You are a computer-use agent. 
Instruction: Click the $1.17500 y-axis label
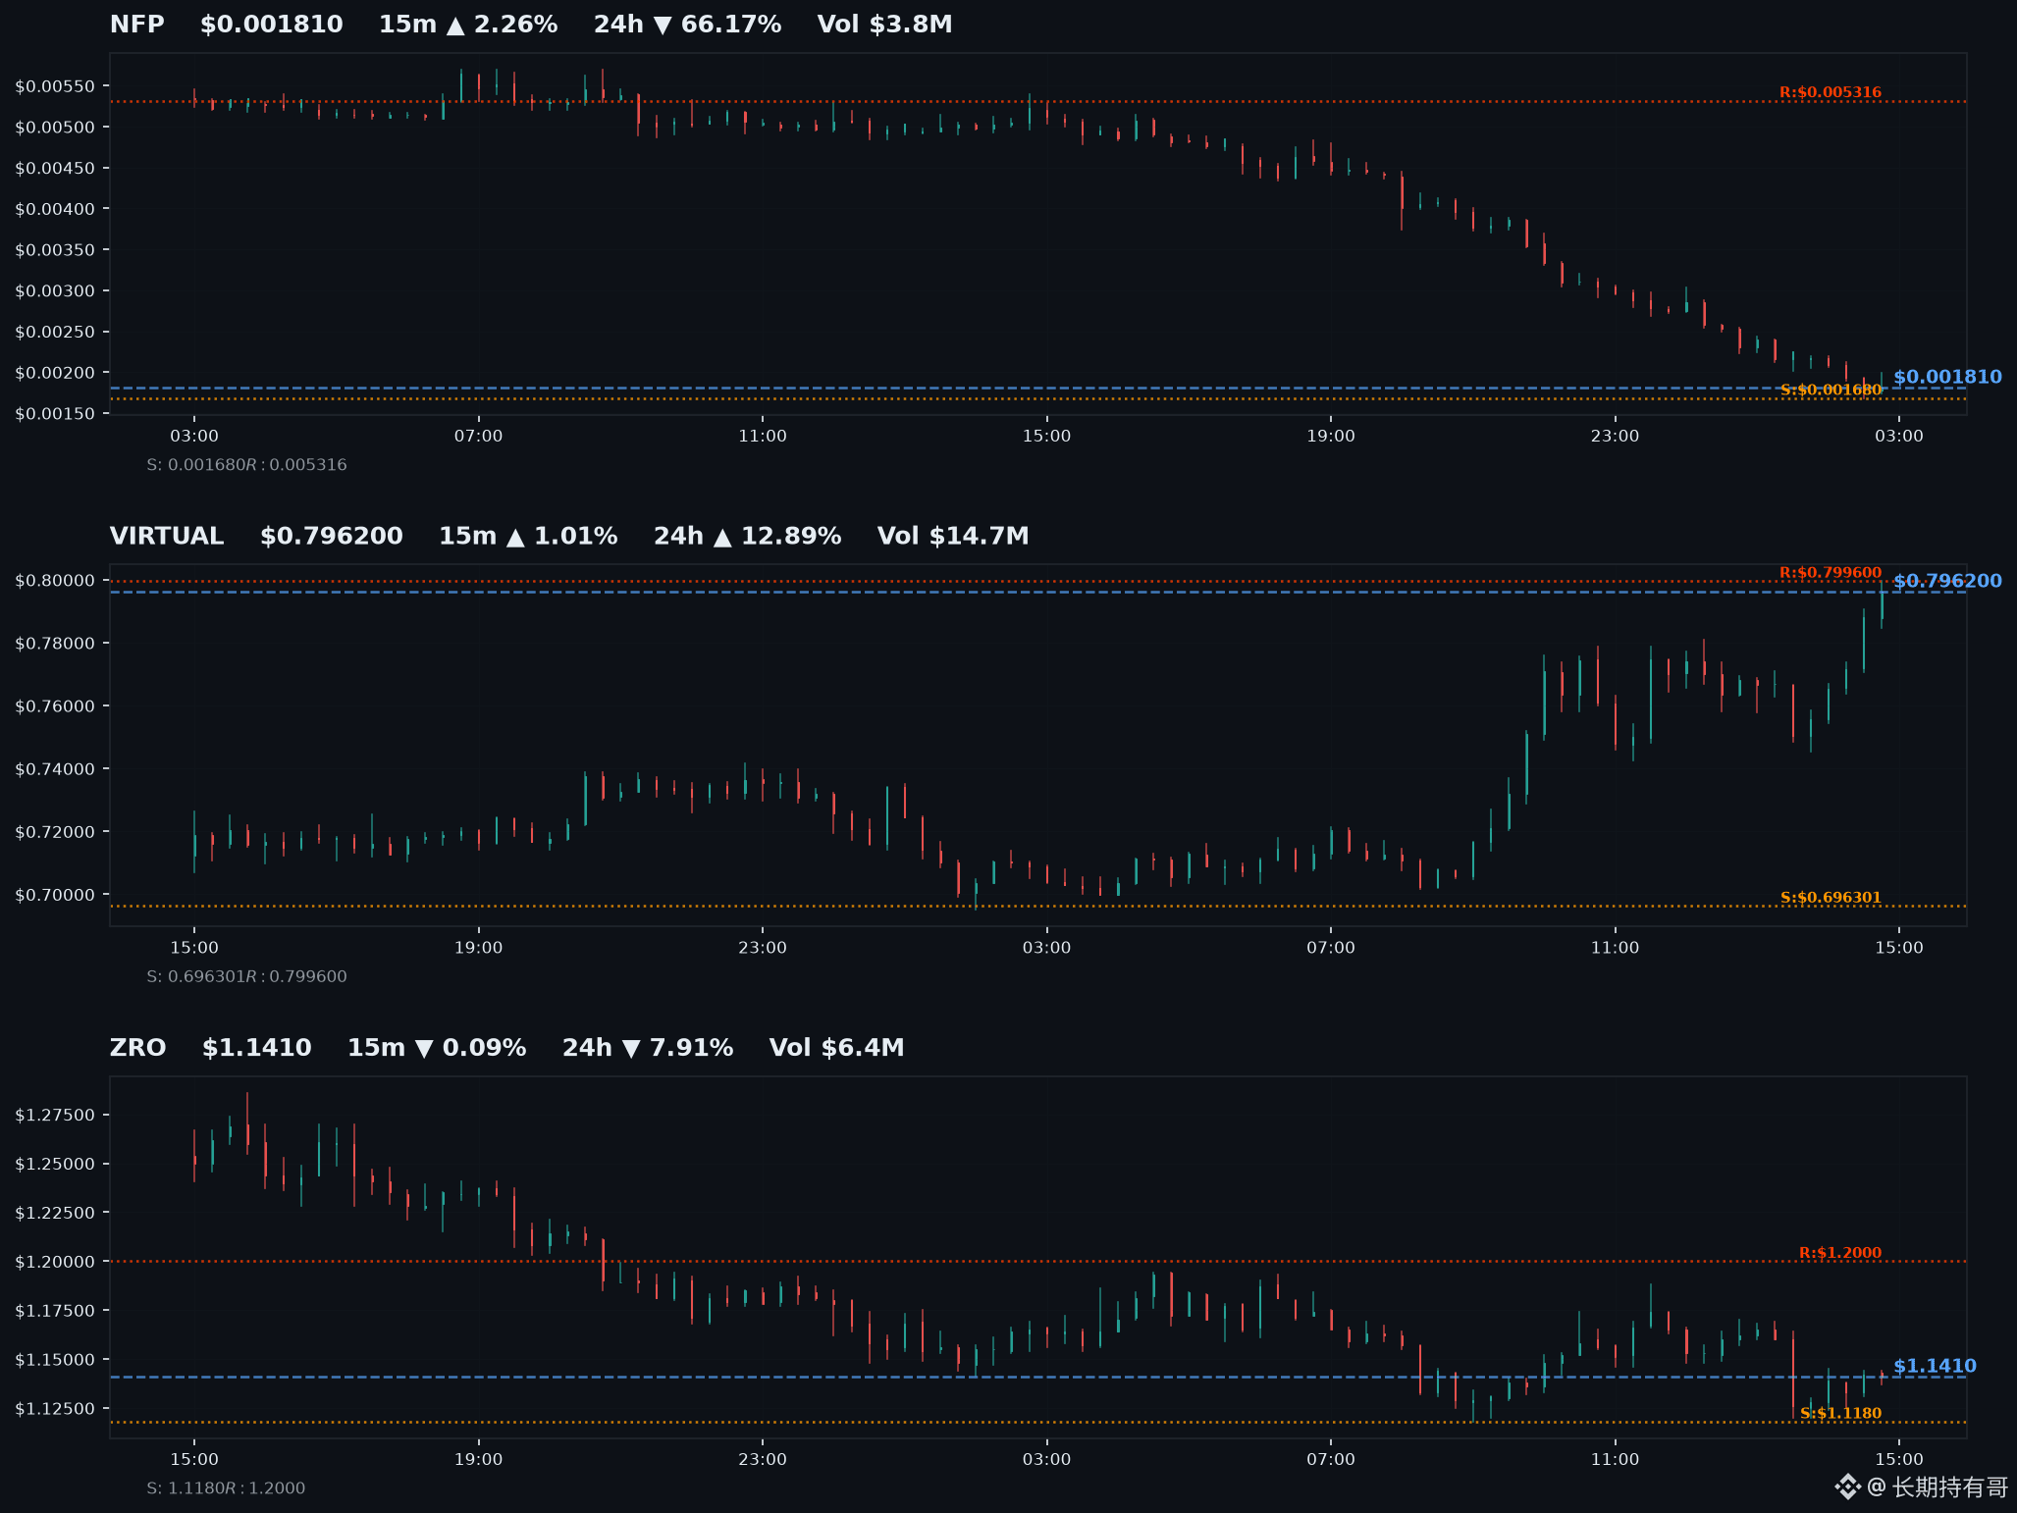[x=55, y=1312]
